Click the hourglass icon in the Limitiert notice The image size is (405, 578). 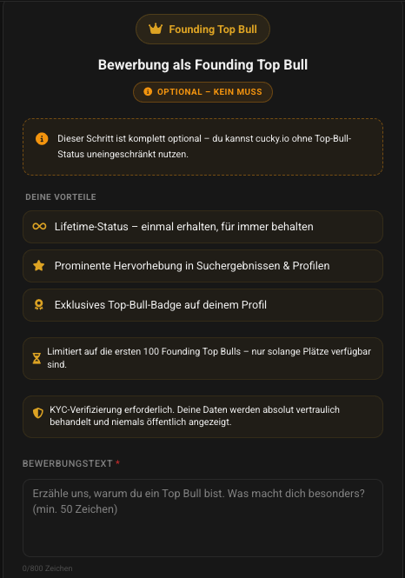coord(37,358)
